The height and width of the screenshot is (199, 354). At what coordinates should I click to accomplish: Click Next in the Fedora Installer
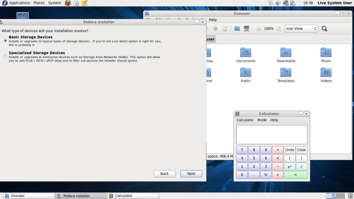click(x=191, y=174)
